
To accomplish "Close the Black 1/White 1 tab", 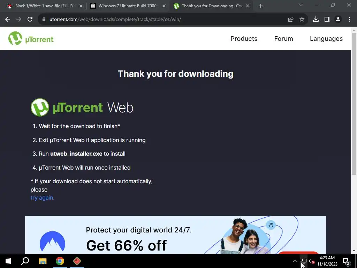I will (x=81, y=6).
